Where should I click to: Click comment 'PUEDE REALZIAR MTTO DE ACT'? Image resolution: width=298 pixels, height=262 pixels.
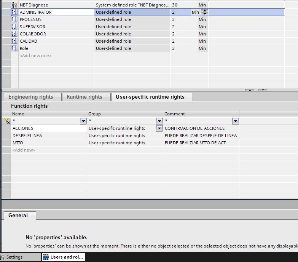click(195, 143)
